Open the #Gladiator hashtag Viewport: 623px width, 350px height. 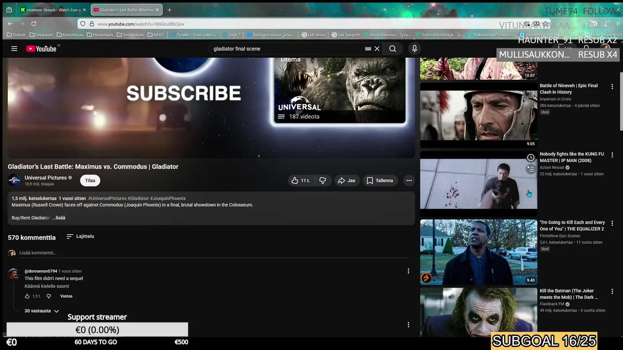tap(138, 198)
